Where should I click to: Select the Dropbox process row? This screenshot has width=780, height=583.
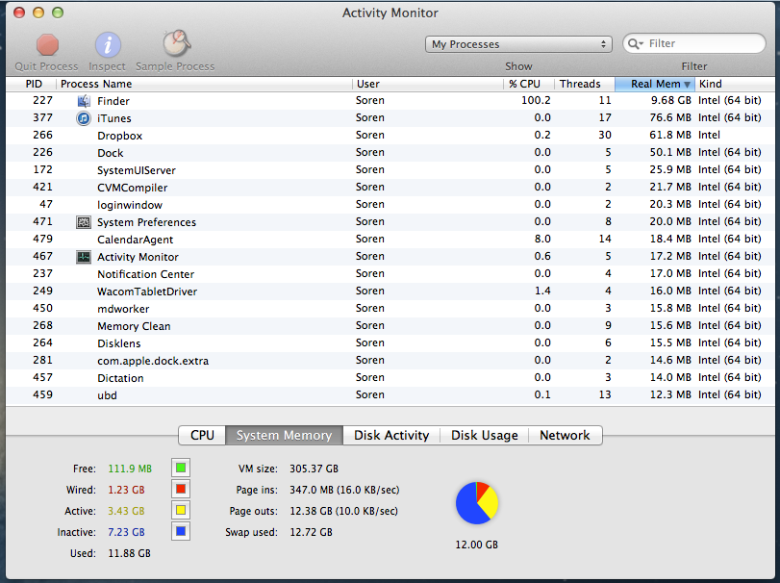pyautogui.click(x=390, y=136)
